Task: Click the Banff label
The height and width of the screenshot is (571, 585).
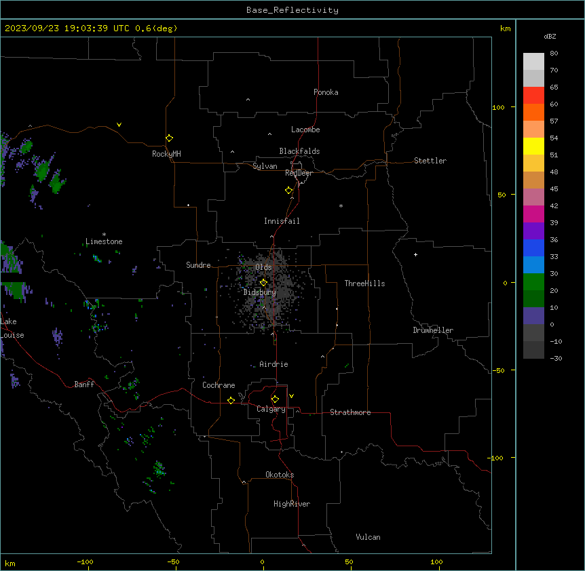Action: (84, 385)
